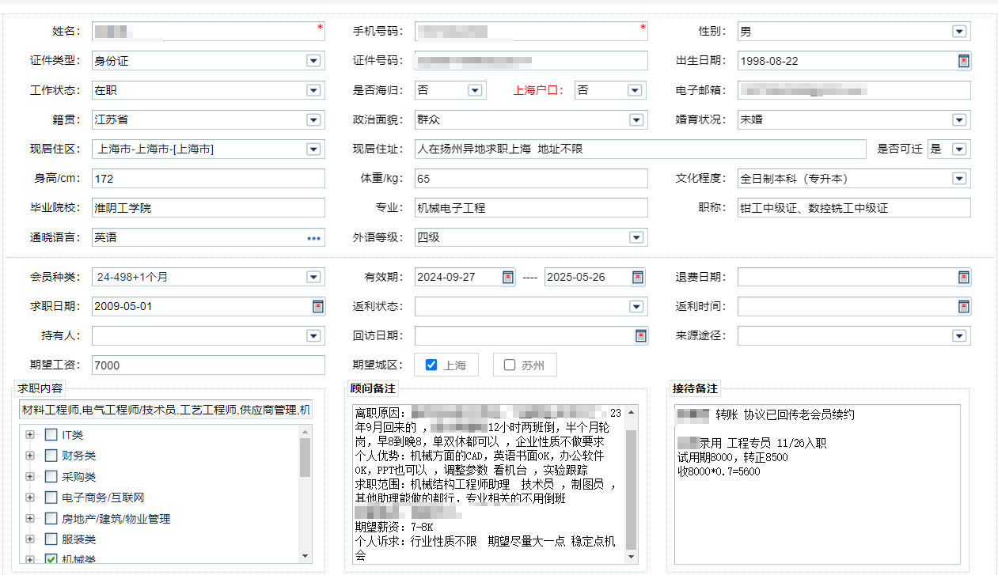
Task: Open the 性别 dropdown
Action: click(959, 32)
